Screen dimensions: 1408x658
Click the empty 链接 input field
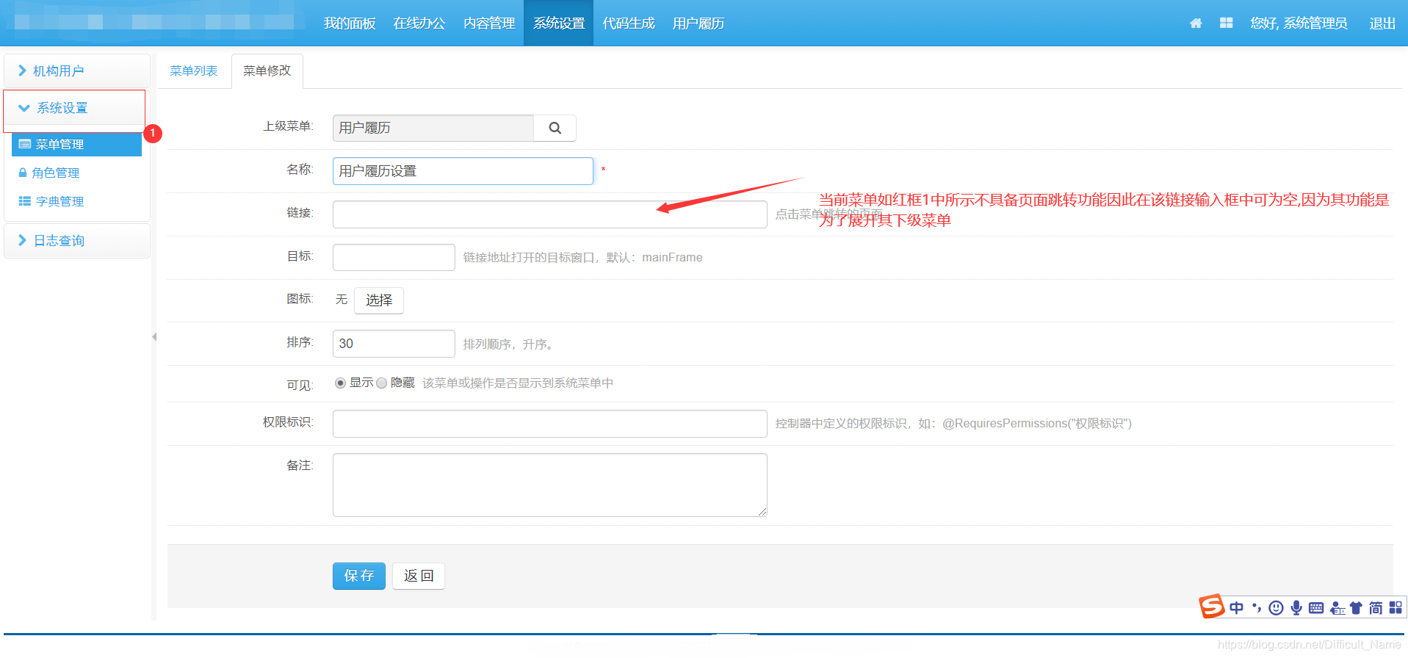pyautogui.click(x=550, y=214)
